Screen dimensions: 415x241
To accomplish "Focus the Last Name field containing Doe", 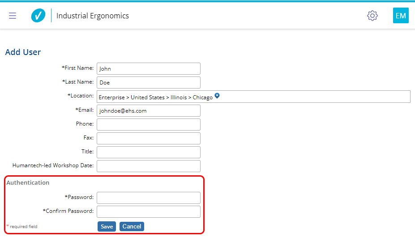I will (149, 82).
